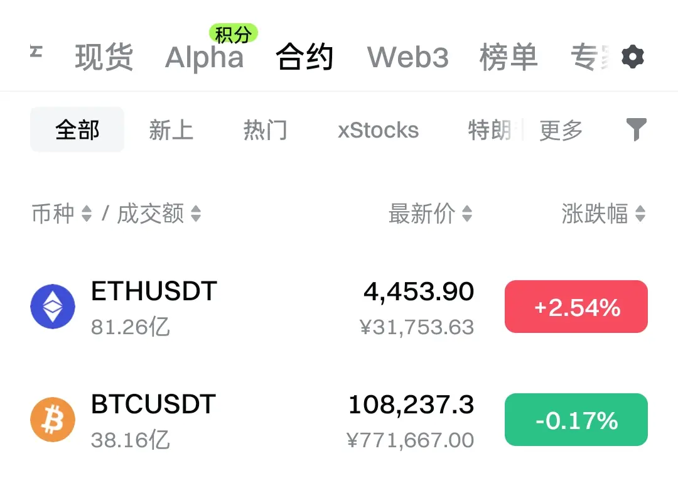Open the BTCUSDT contract row
Image resolution: width=678 pixels, height=495 pixels.
[339, 420]
